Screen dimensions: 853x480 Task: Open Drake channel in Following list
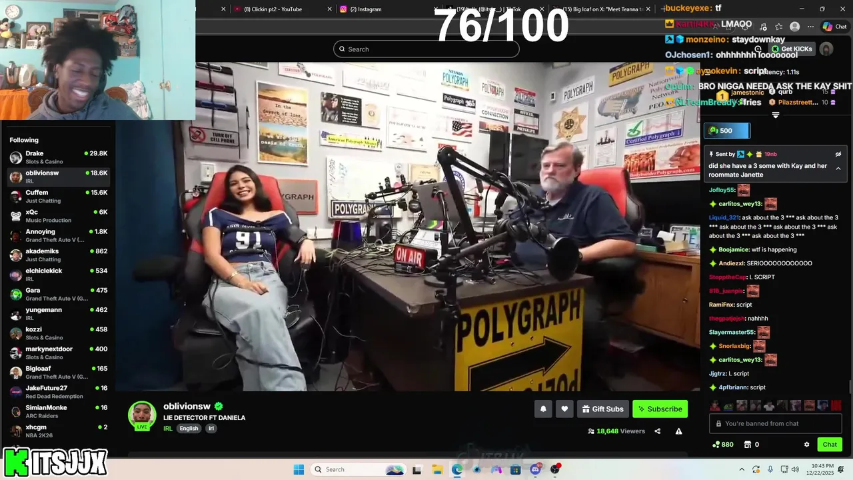pyautogui.click(x=59, y=157)
